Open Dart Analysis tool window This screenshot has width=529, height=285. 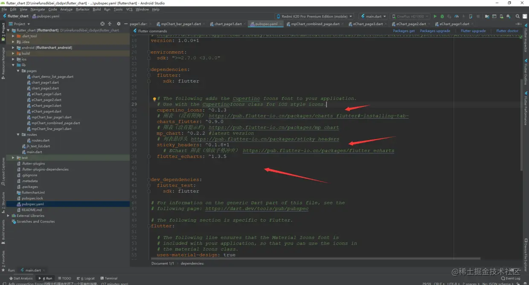click(x=21, y=278)
